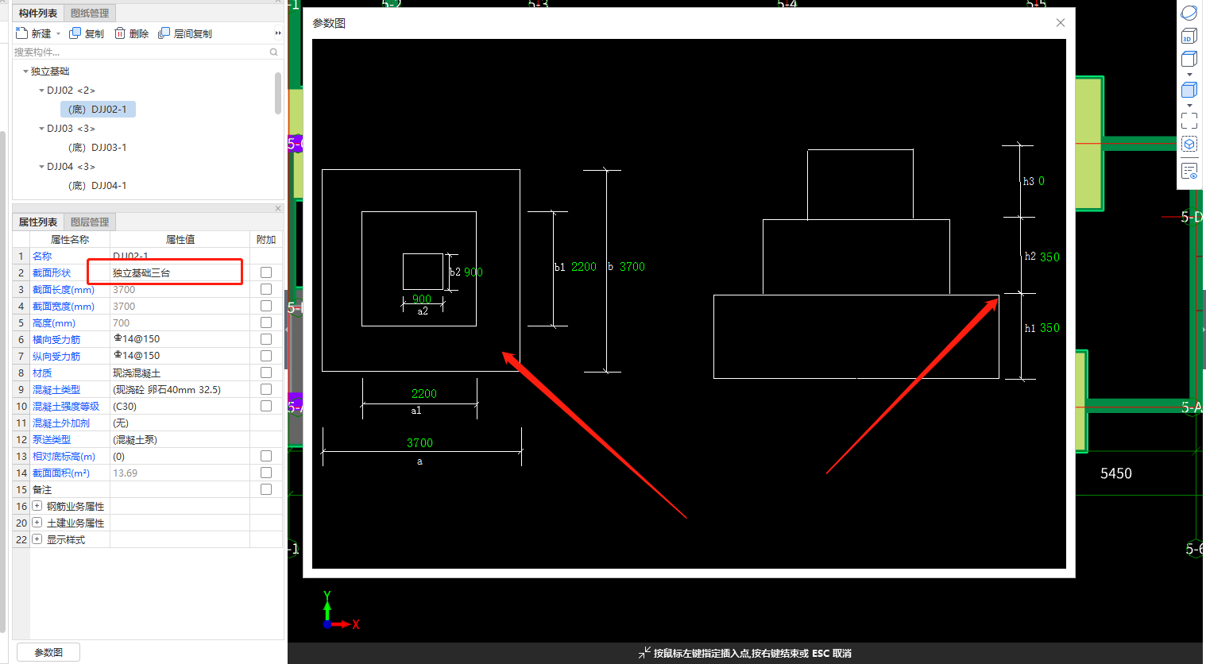Collapse the DJJ02 <2> tree node
The image size is (1206, 664).
coord(41,91)
